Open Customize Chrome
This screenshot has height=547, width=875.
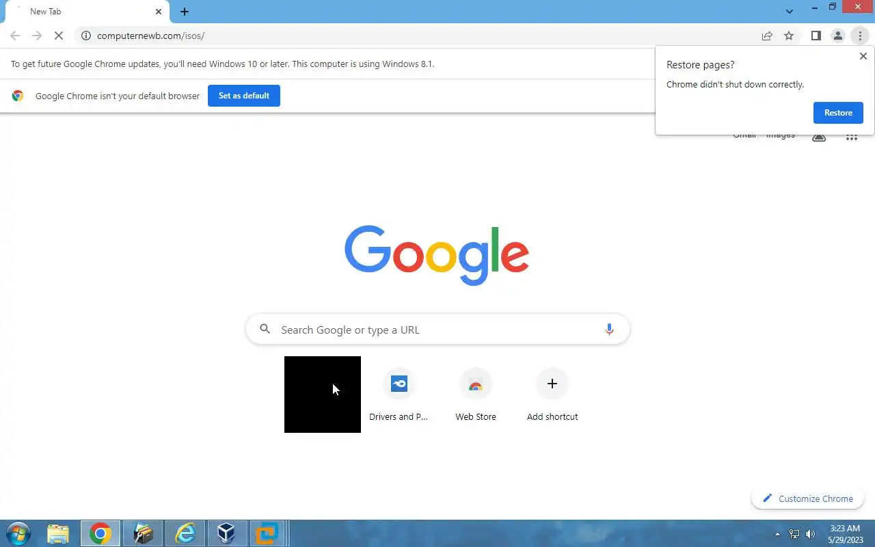click(x=807, y=498)
